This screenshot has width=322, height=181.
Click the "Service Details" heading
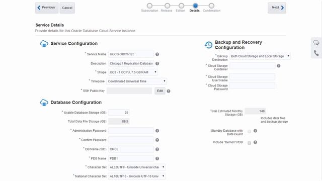pos(50,25)
